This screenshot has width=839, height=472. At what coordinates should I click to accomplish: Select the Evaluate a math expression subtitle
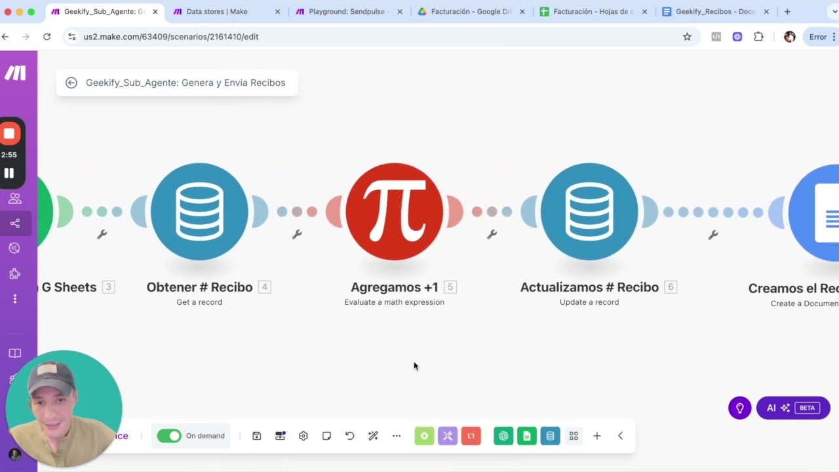395,302
